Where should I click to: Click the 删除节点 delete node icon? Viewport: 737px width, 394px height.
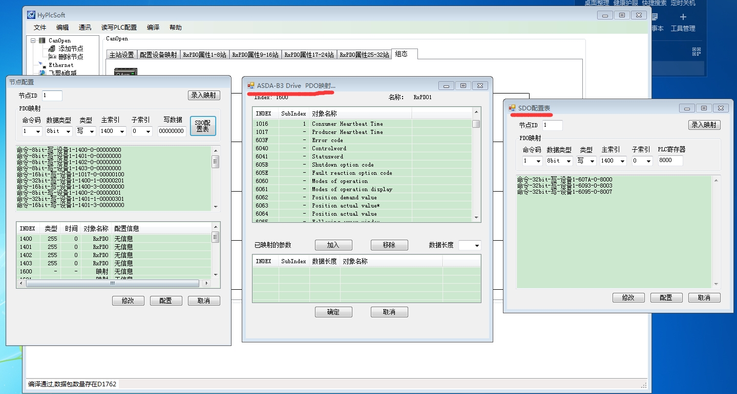click(x=52, y=57)
